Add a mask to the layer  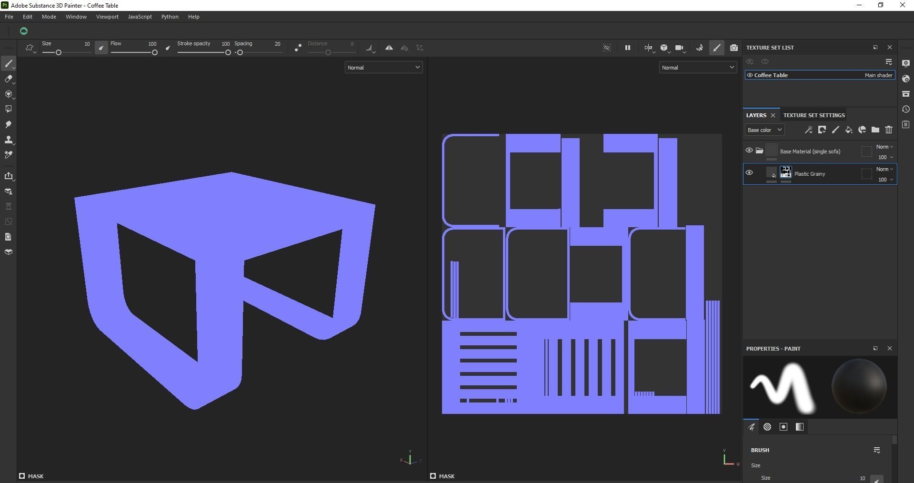coord(822,130)
